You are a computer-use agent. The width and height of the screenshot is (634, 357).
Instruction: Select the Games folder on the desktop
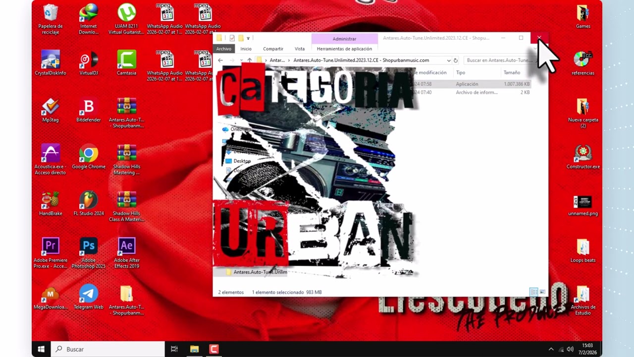583,16
